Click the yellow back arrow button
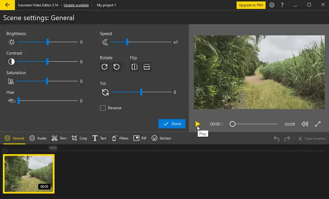Image resolution: width=329 pixels, height=199 pixels. click(7, 5)
